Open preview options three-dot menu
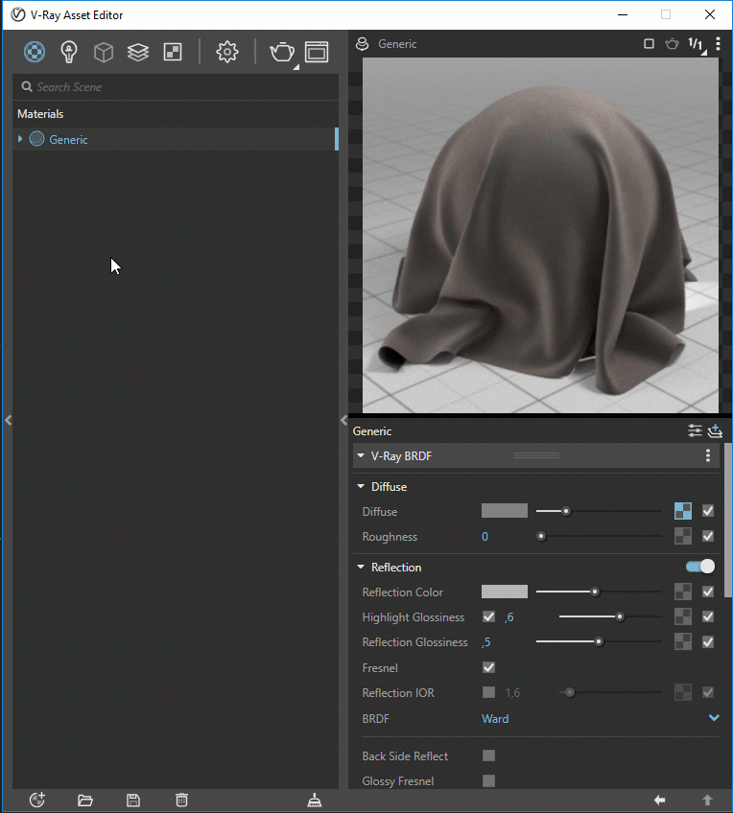Viewport: 733px width, 813px height. [x=718, y=43]
